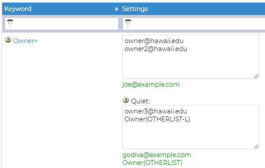Click the godiva@example.com example text
Screen dimensions: 265x168
click(x=157, y=155)
